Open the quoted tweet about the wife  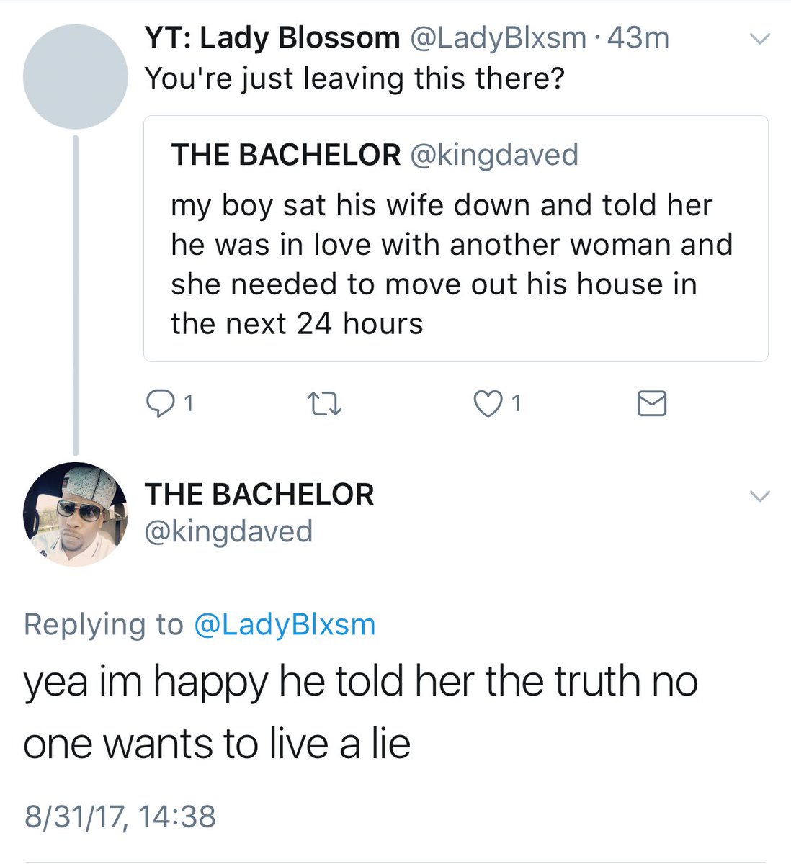tap(455, 264)
